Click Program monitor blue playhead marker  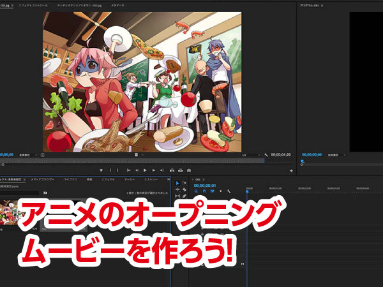[x=303, y=161]
